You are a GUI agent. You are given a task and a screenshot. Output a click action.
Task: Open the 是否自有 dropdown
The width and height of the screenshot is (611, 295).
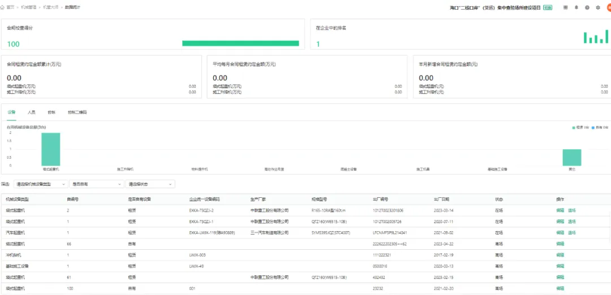(96, 184)
